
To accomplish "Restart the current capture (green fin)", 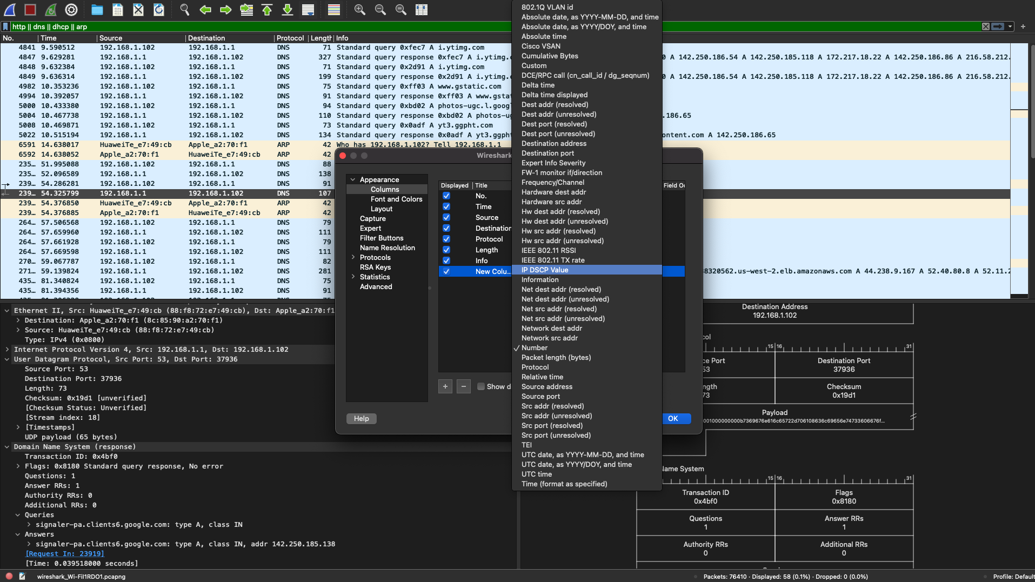I will point(51,10).
